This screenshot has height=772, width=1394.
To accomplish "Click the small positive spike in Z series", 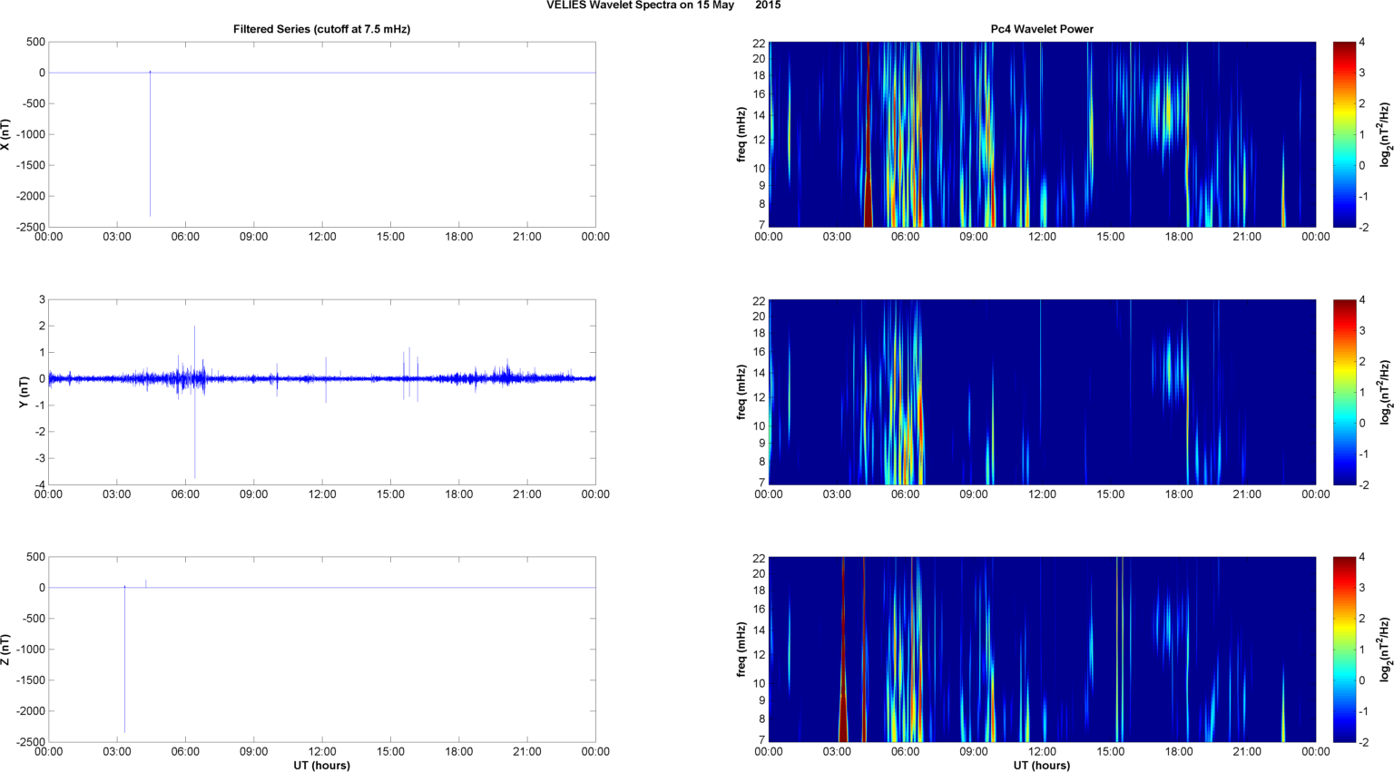I will point(146,583).
